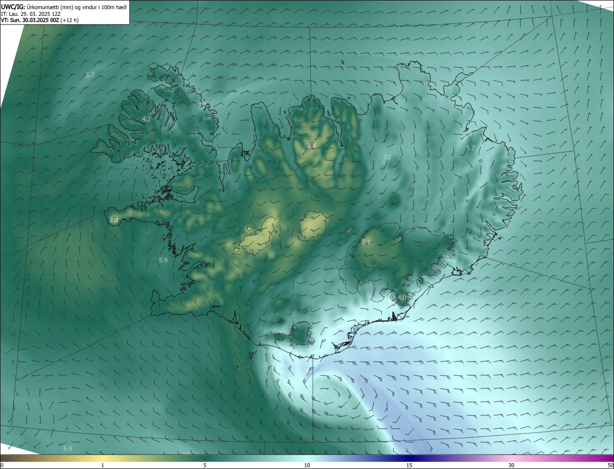This screenshot has width=614, height=469.
Task: Click the 4.0 value on the map
Action: click(401, 298)
